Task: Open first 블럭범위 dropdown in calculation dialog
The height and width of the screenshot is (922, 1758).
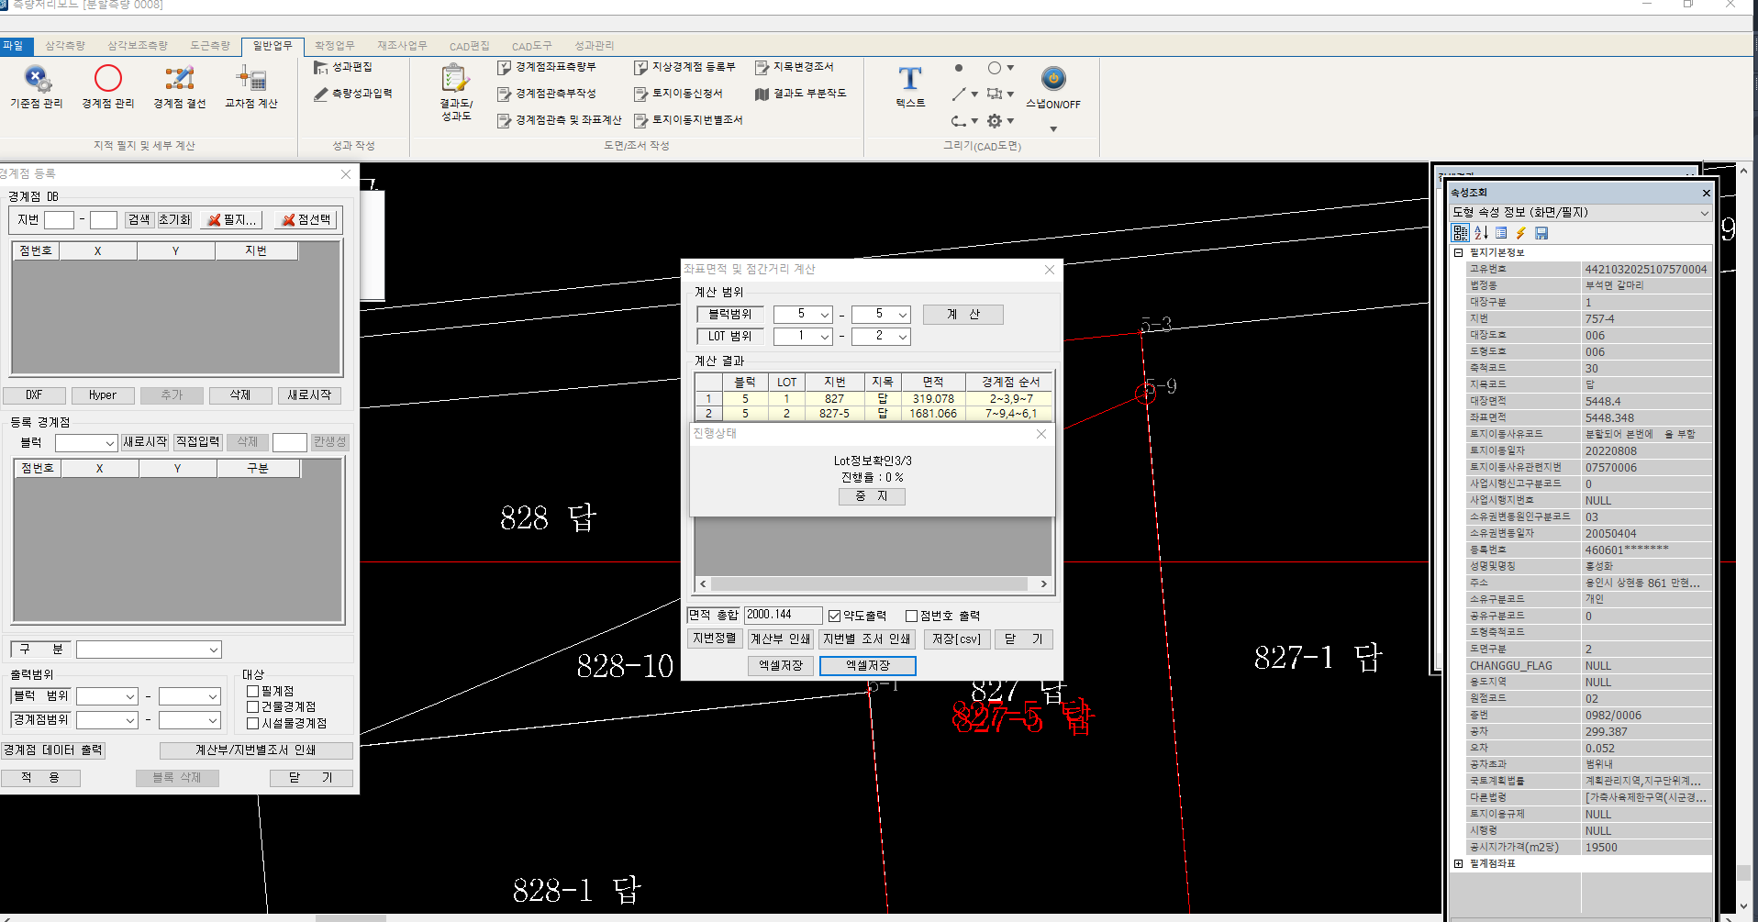Action: 825,315
